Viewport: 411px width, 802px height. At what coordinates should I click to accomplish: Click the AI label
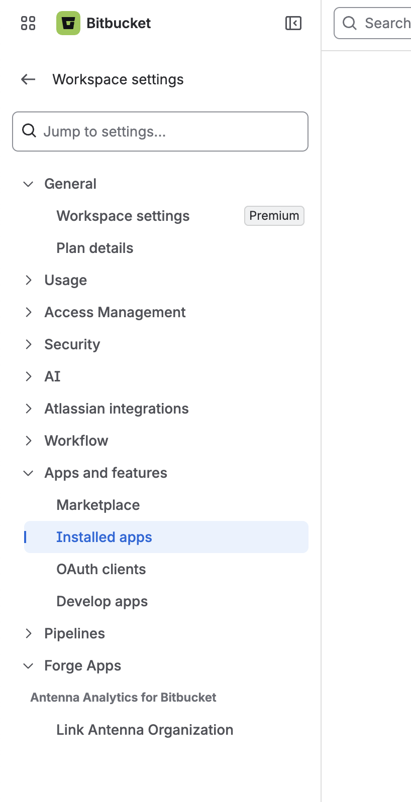(53, 376)
